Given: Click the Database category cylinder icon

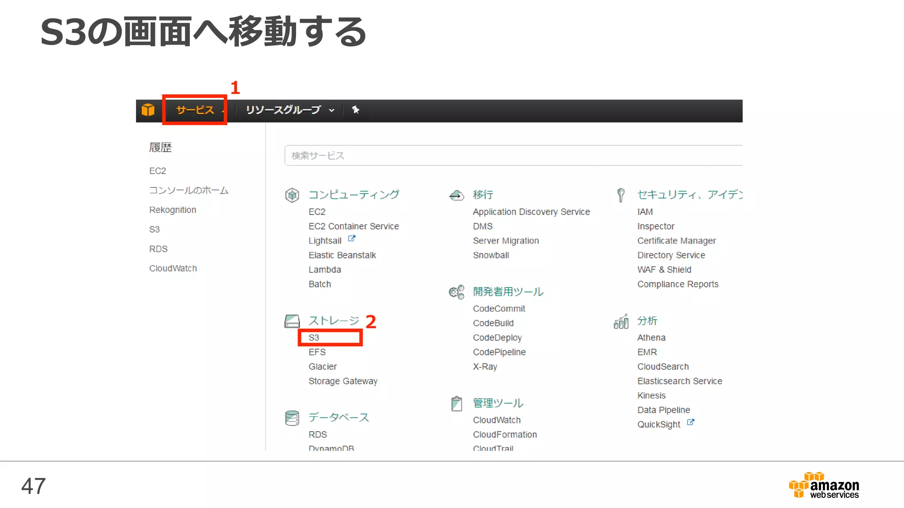Looking at the screenshot, I should (x=292, y=418).
